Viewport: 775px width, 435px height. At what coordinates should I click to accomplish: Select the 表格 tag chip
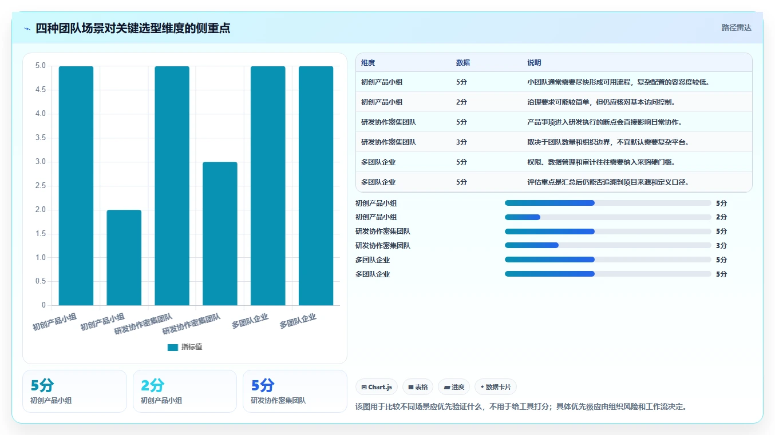tap(418, 387)
